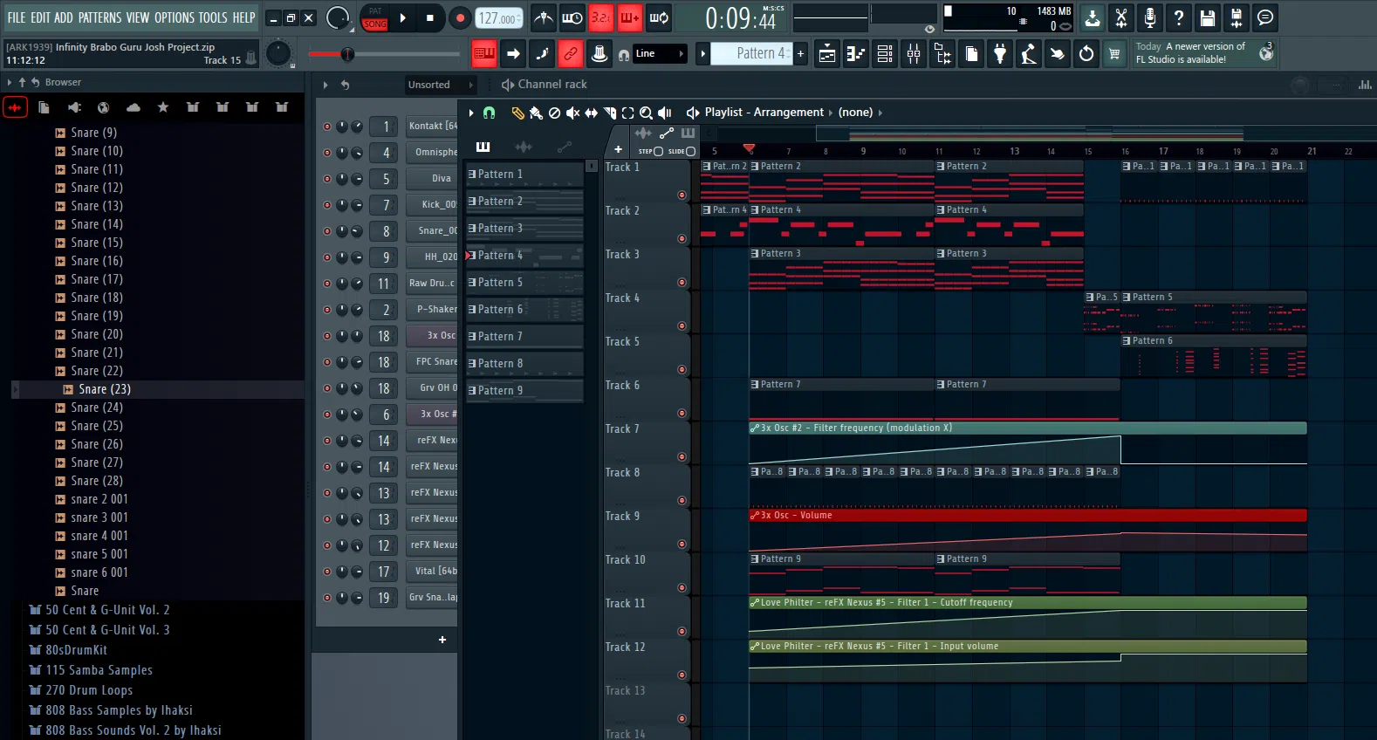Click the master pitch slider handle
The image size is (1377, 740).
click(x=347, y=54)
